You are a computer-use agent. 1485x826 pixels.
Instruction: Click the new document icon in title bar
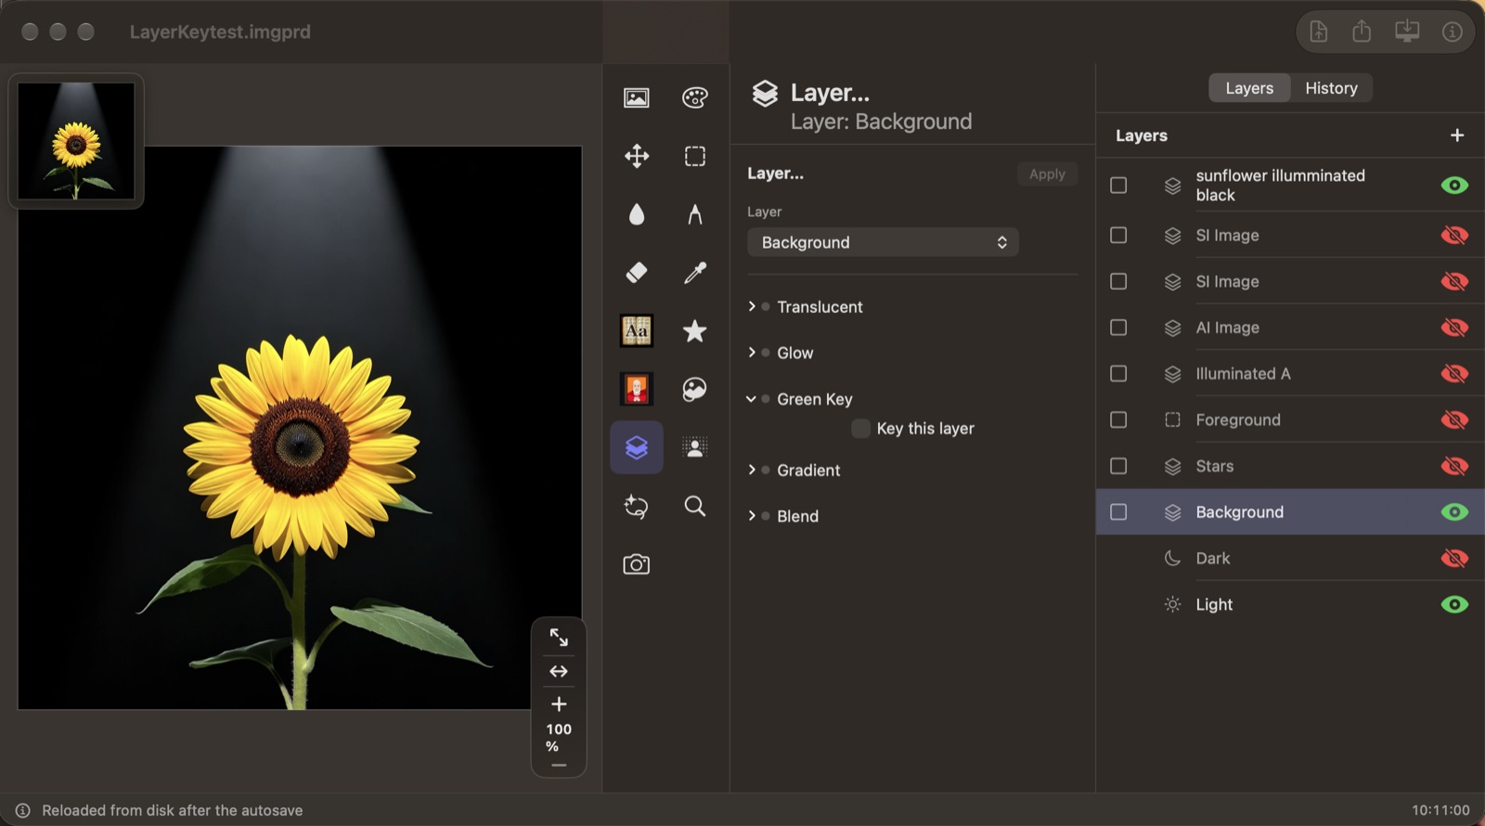click(1319, 32)
